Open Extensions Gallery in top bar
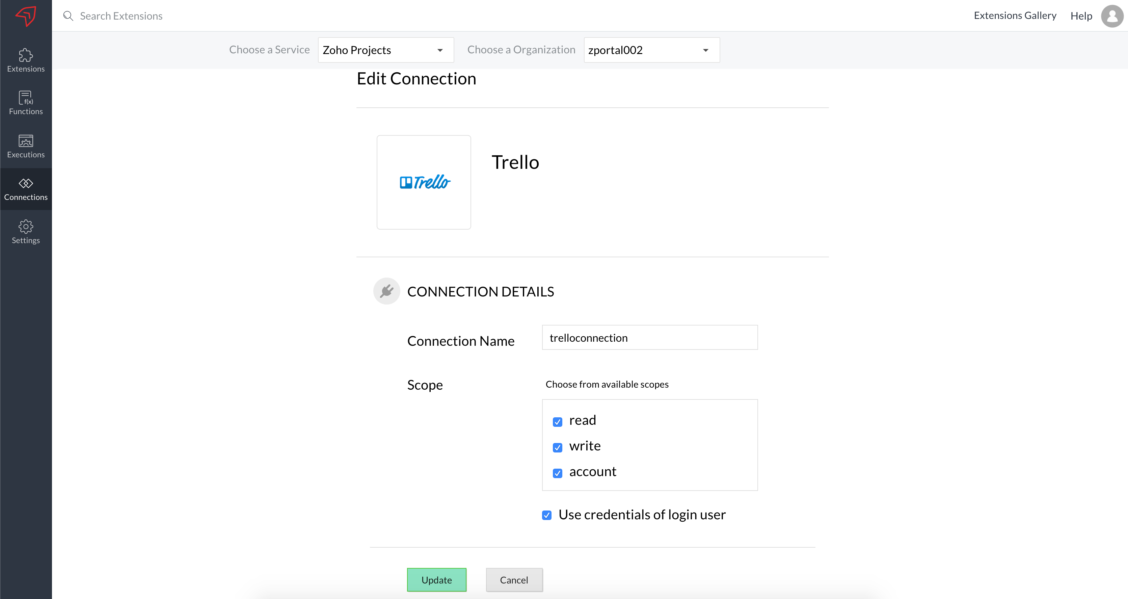The height and width of the screenshot is (599, 1128). 1015,16
